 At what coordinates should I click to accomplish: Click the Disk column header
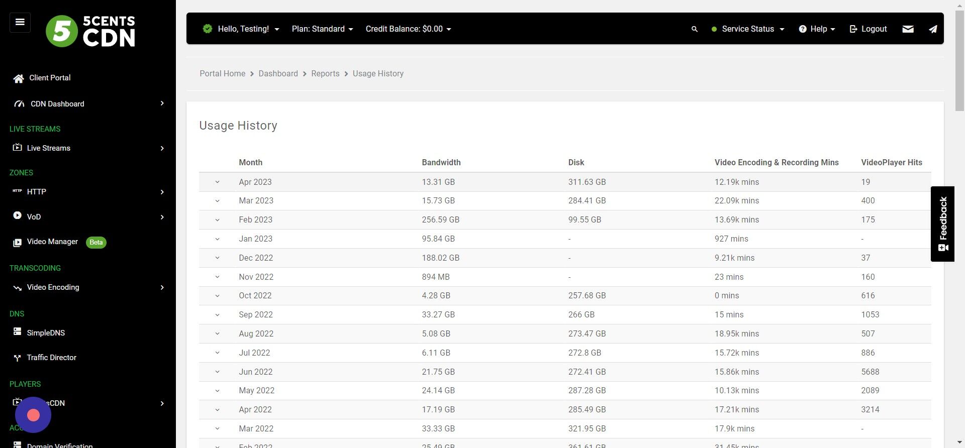(576, 163)
